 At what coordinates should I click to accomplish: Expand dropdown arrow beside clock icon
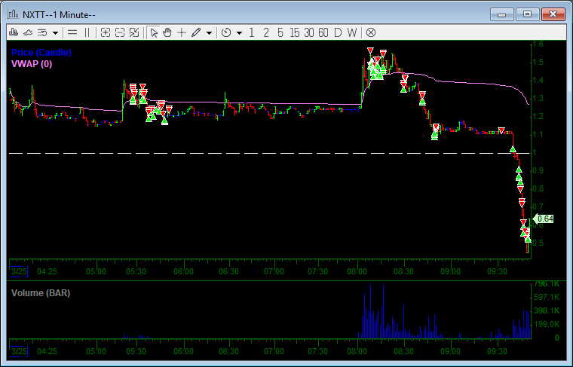239,33
